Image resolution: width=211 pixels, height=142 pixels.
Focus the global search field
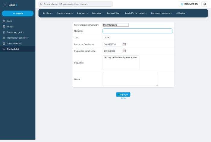coord(76,4)
